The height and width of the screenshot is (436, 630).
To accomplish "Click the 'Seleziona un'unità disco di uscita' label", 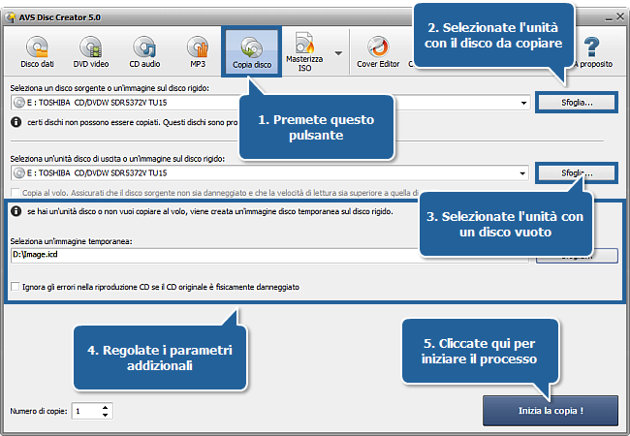I will (117, 159).
